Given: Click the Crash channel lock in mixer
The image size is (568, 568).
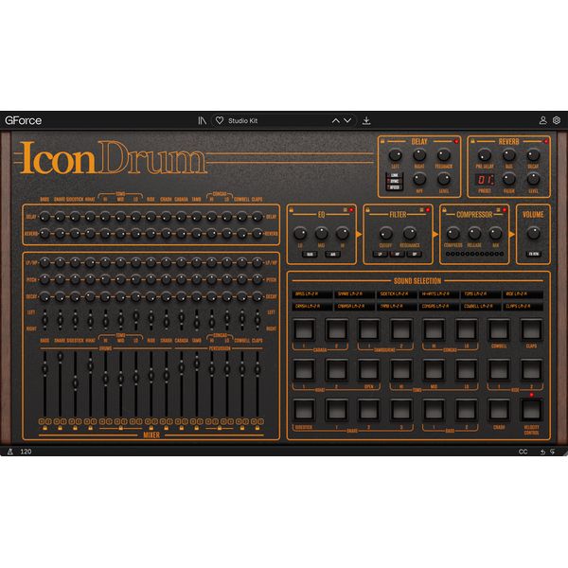Looking at the screenshot, I should [x=167, y=428].
